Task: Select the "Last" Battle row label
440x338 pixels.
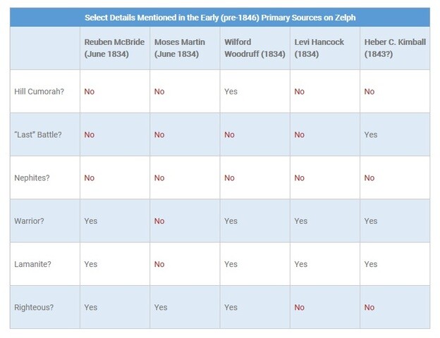Action: (x=37, y=134)
